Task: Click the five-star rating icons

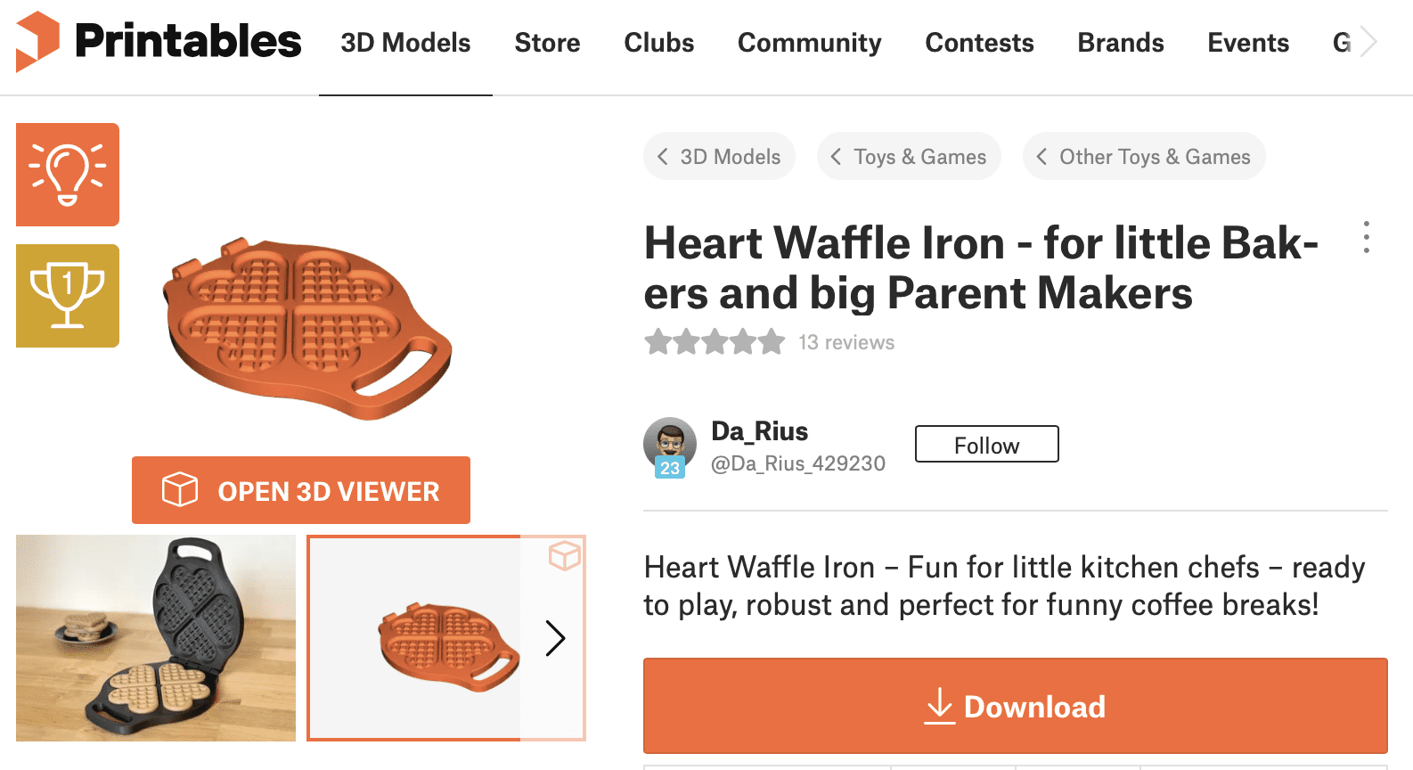Action: point(715,342)
